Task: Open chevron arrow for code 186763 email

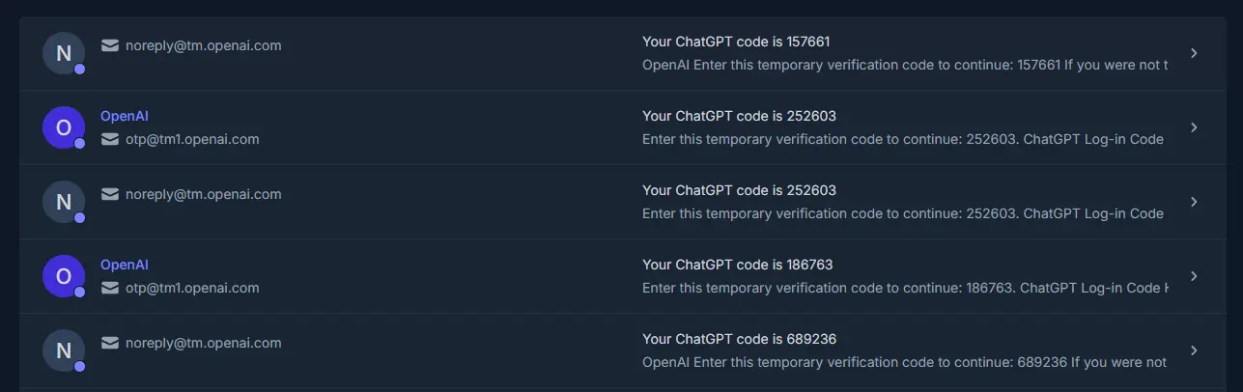Action: coord(1194,276)
